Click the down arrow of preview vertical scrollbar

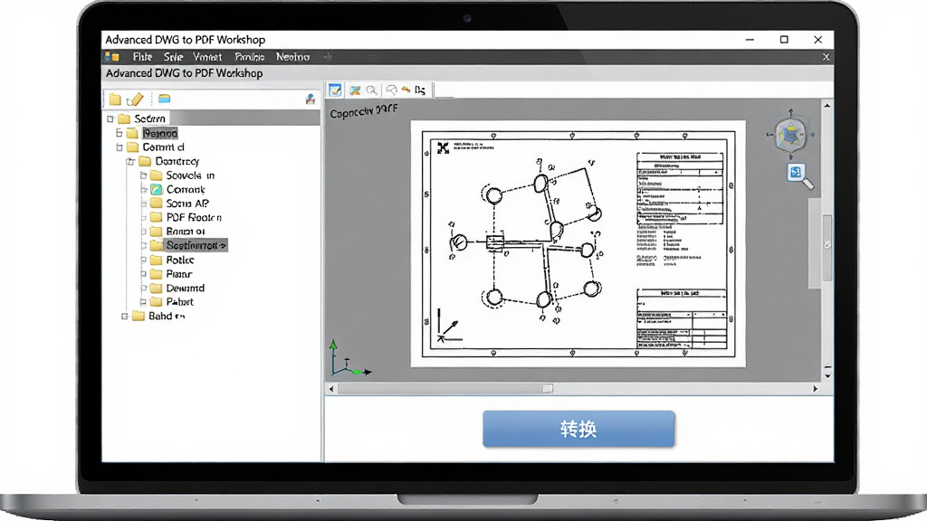pos(827,375)
